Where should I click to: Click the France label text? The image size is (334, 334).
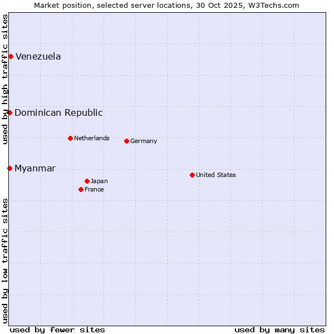[94, 189]
